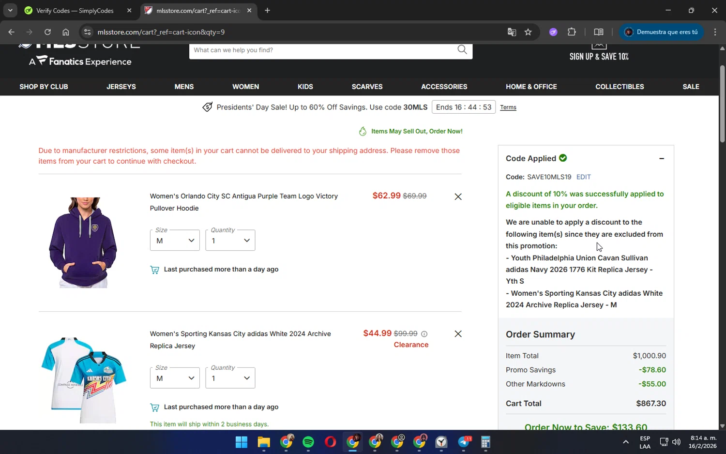Click the clearance price info icon
726x454 pixels.
[424, 334]
